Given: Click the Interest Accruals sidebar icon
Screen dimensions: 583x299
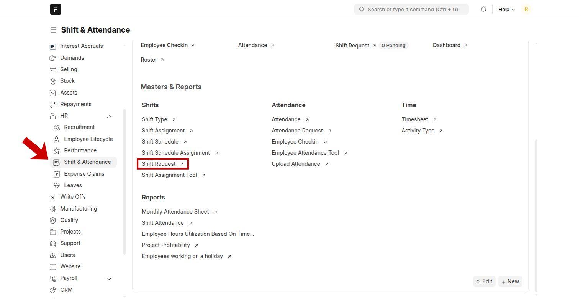Looking at the screenshot, I should tap(53, 46).
